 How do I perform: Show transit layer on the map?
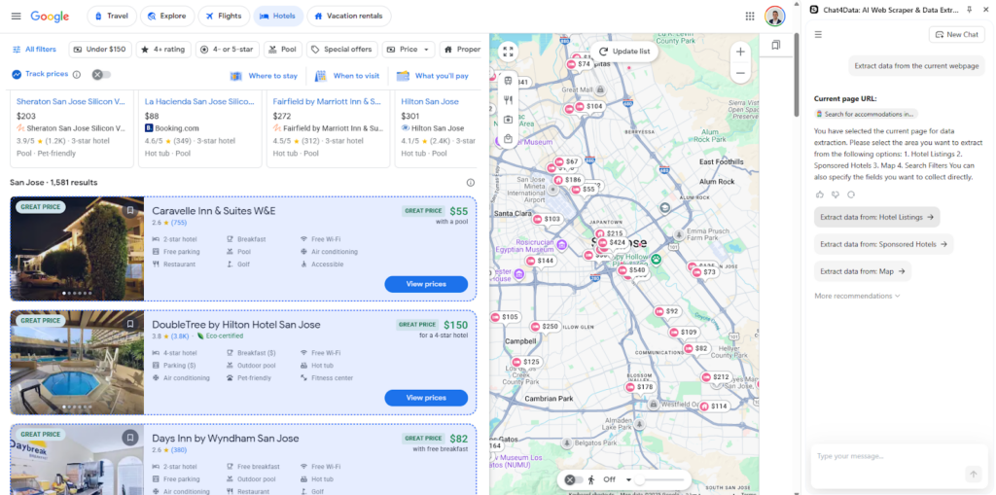[508, 81]
